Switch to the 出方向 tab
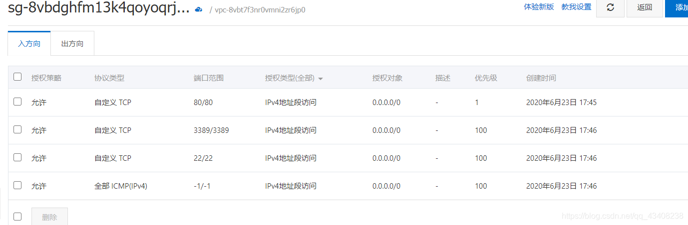The image size is (688, 225). tap(72, 44)
